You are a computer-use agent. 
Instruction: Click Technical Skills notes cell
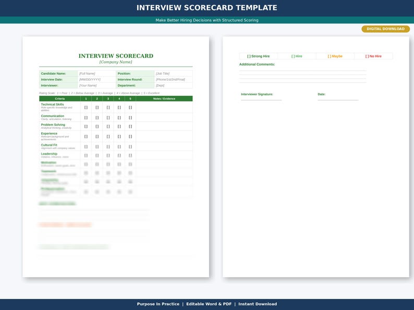[164, 107]
